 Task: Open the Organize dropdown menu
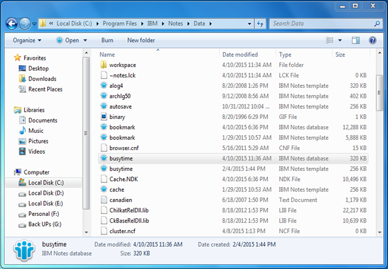[x=27, y=41]
